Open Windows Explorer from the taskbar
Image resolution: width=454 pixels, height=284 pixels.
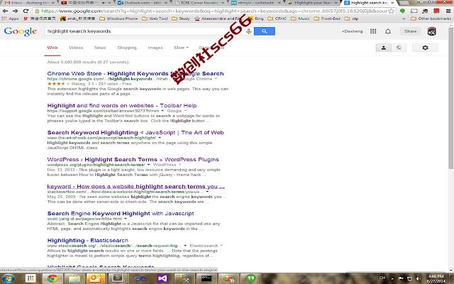pyautogui.click(x=74, y=278)
